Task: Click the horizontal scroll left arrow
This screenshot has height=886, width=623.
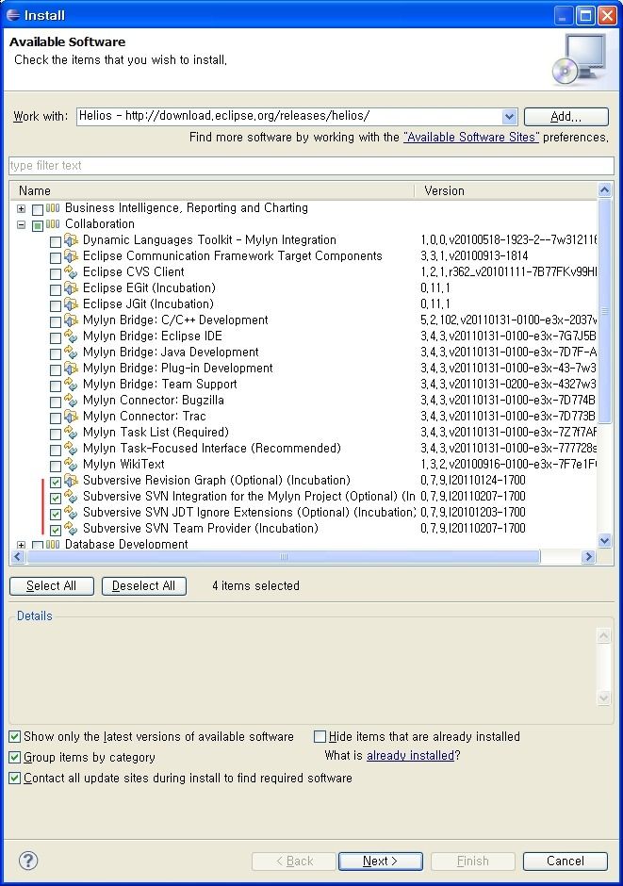Action: click(18, 557)
